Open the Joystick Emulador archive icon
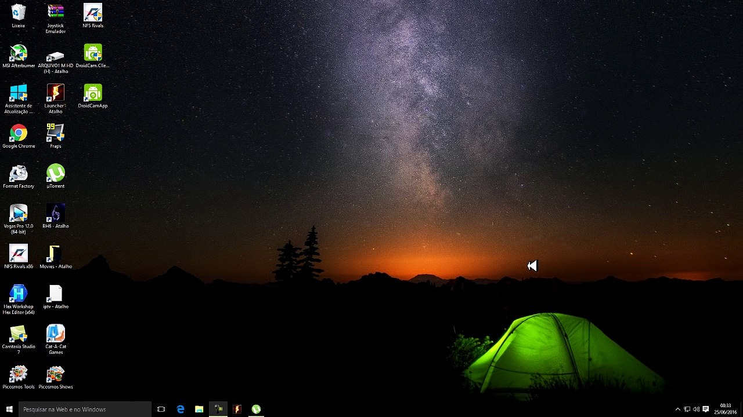The width and height of the screenshot is (743, 417). pos(56,18)
